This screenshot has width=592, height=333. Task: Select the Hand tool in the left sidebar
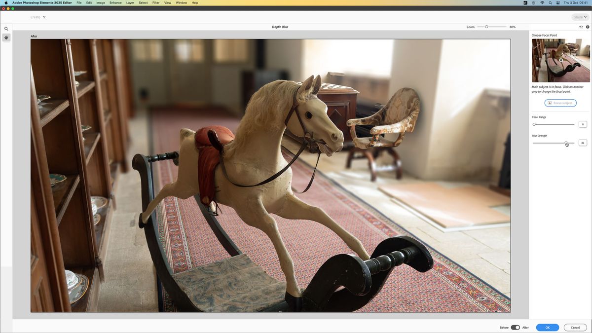(x=6, y=37)
